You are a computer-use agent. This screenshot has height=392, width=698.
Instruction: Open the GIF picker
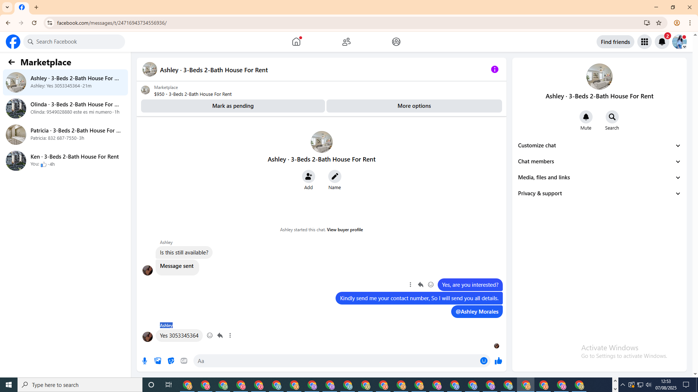point(184,361)
